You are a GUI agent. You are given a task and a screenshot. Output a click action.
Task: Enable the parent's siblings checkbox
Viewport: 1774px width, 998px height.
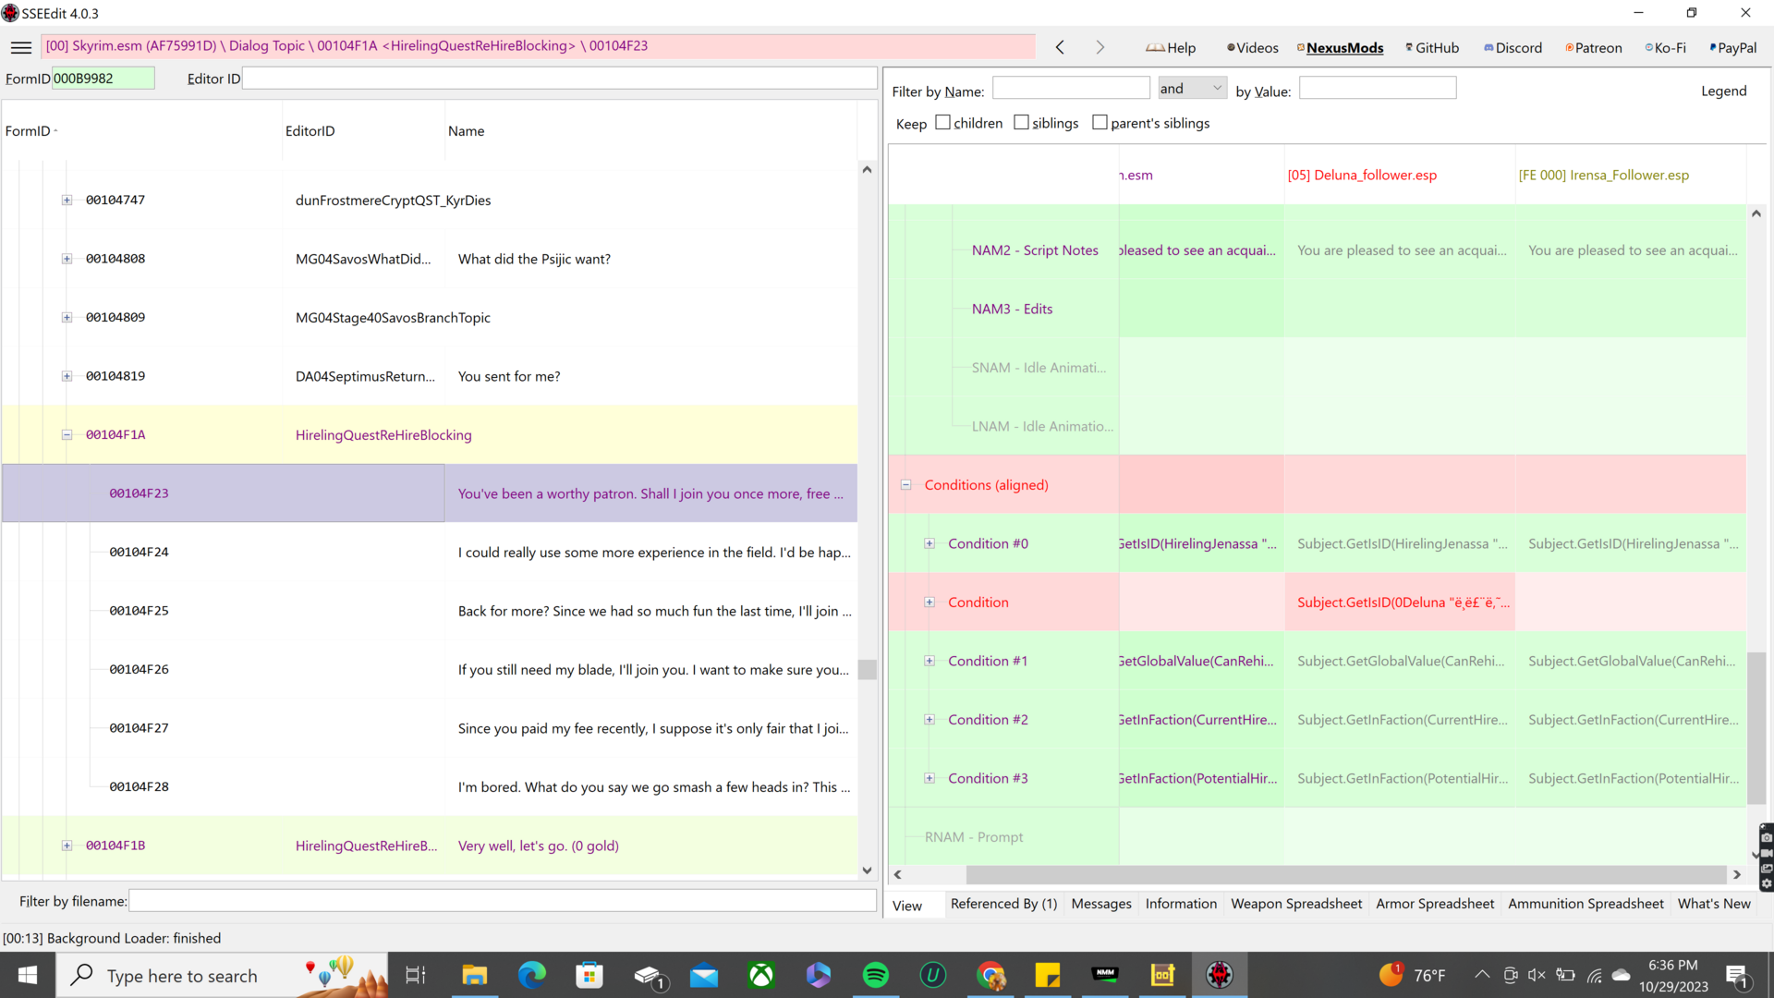pyautogui.click(x=1100, y=122)
